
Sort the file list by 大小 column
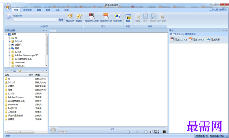point(29,75)
